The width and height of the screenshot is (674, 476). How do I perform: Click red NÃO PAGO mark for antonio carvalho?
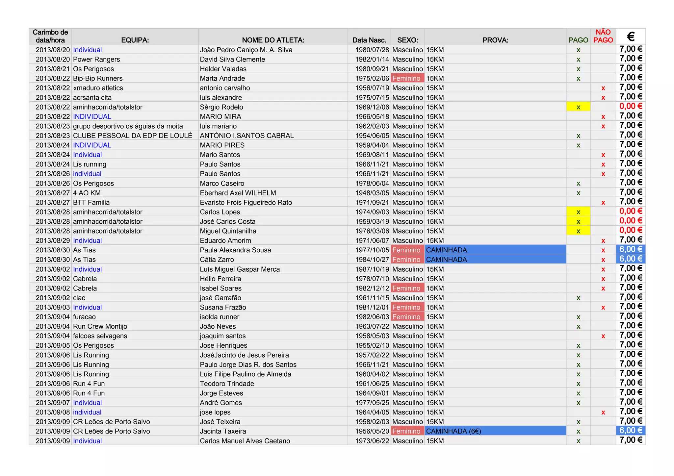pos(603,88)
